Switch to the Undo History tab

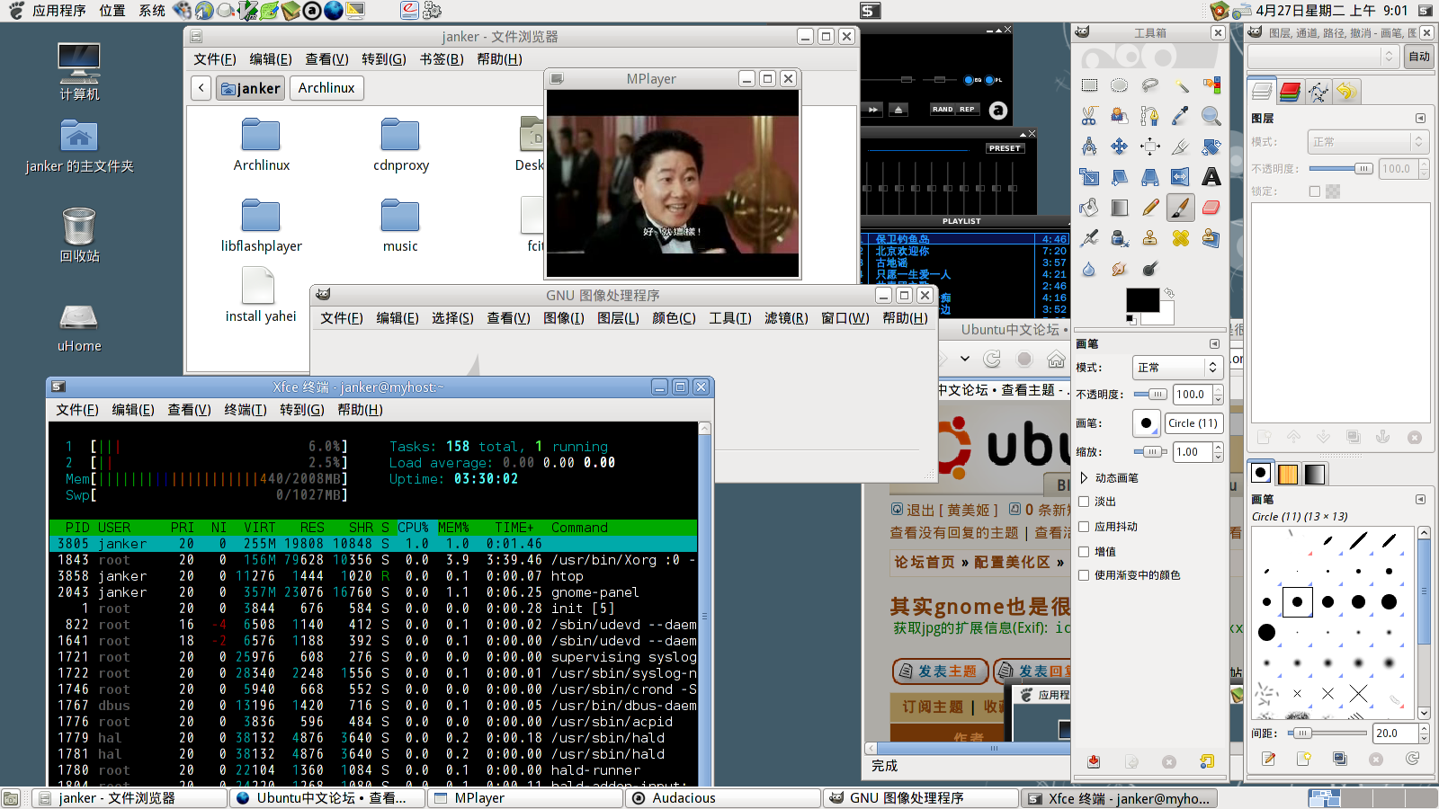pyautogui.click(x=1345, y=91)
